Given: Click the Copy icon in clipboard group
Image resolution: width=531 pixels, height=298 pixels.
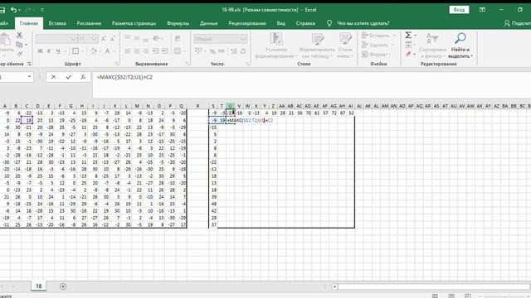Looking at the screenshot, I should 19,45.
